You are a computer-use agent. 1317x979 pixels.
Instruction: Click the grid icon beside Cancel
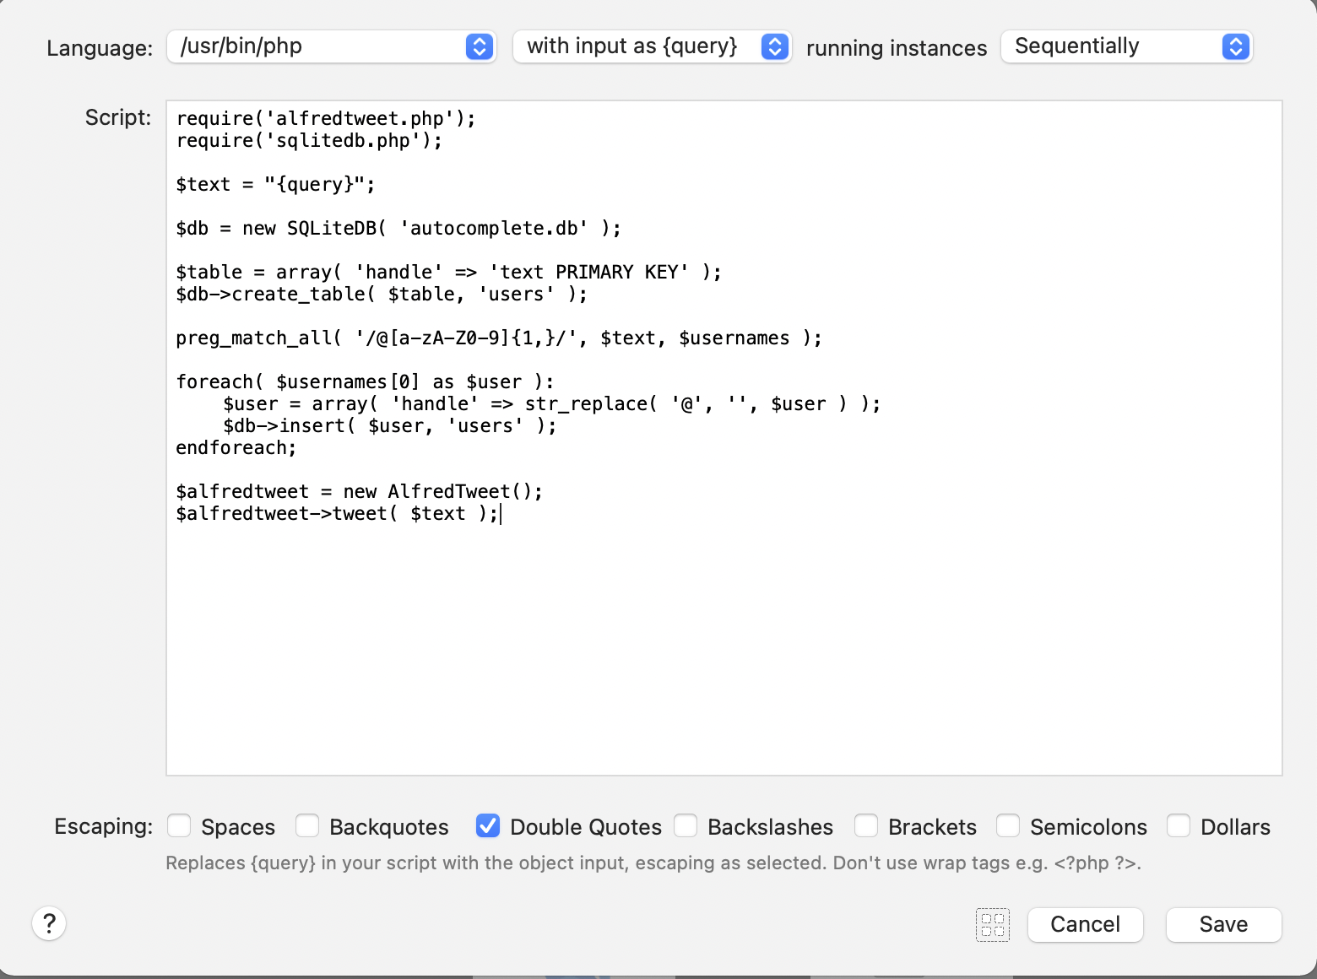pyautogui.click(x=993, y=925)
